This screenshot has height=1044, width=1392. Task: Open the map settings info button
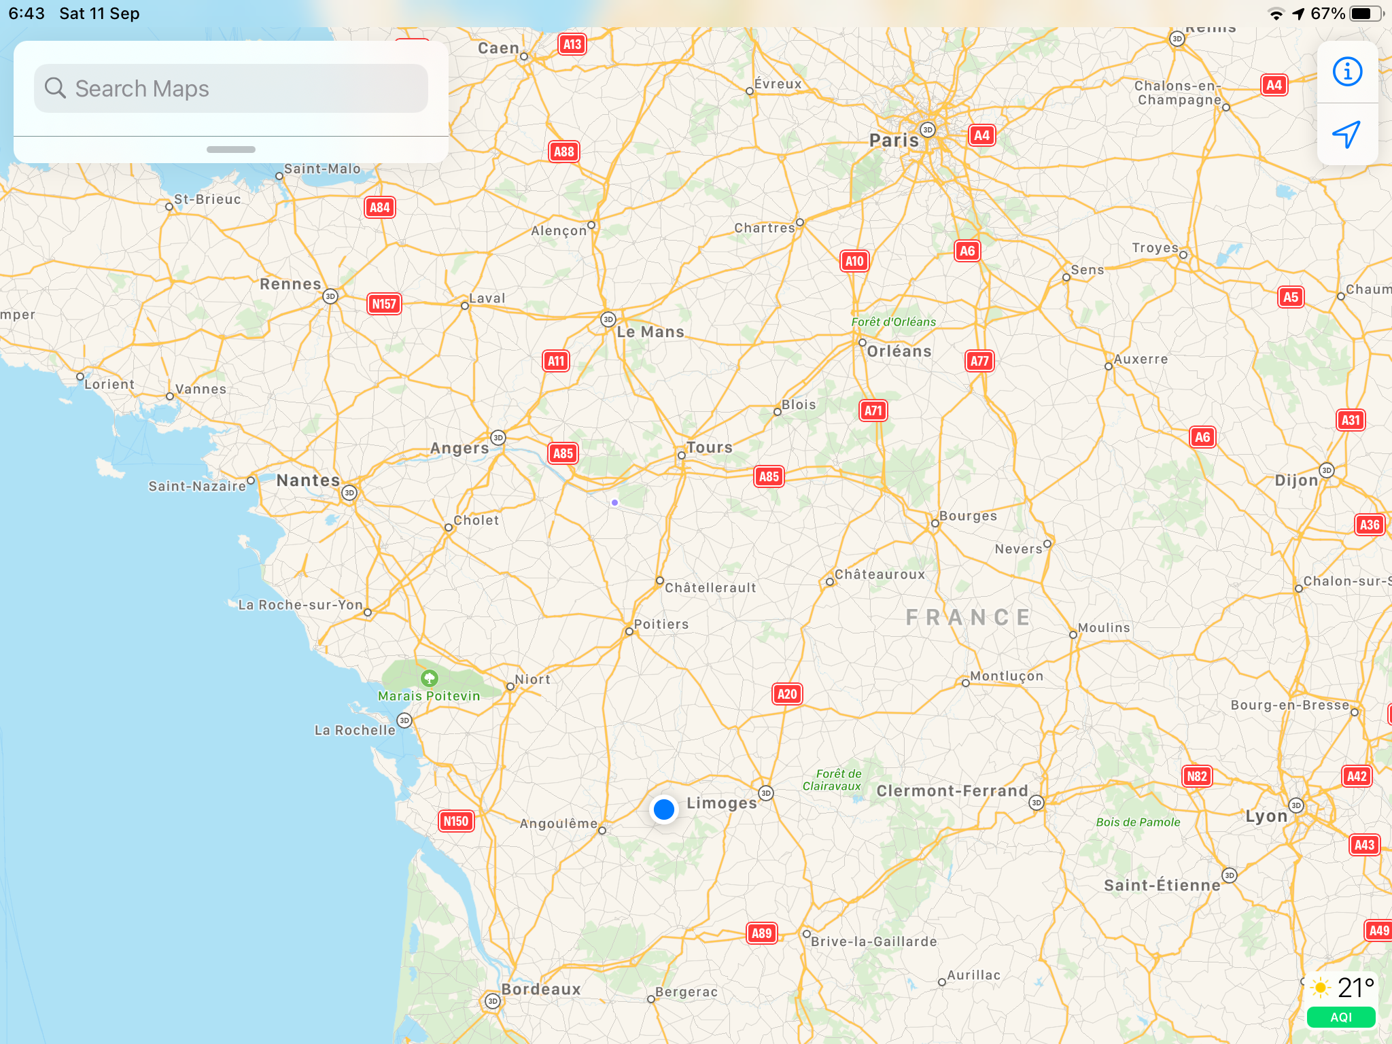pyautogui.click(x=1347, y=72)
